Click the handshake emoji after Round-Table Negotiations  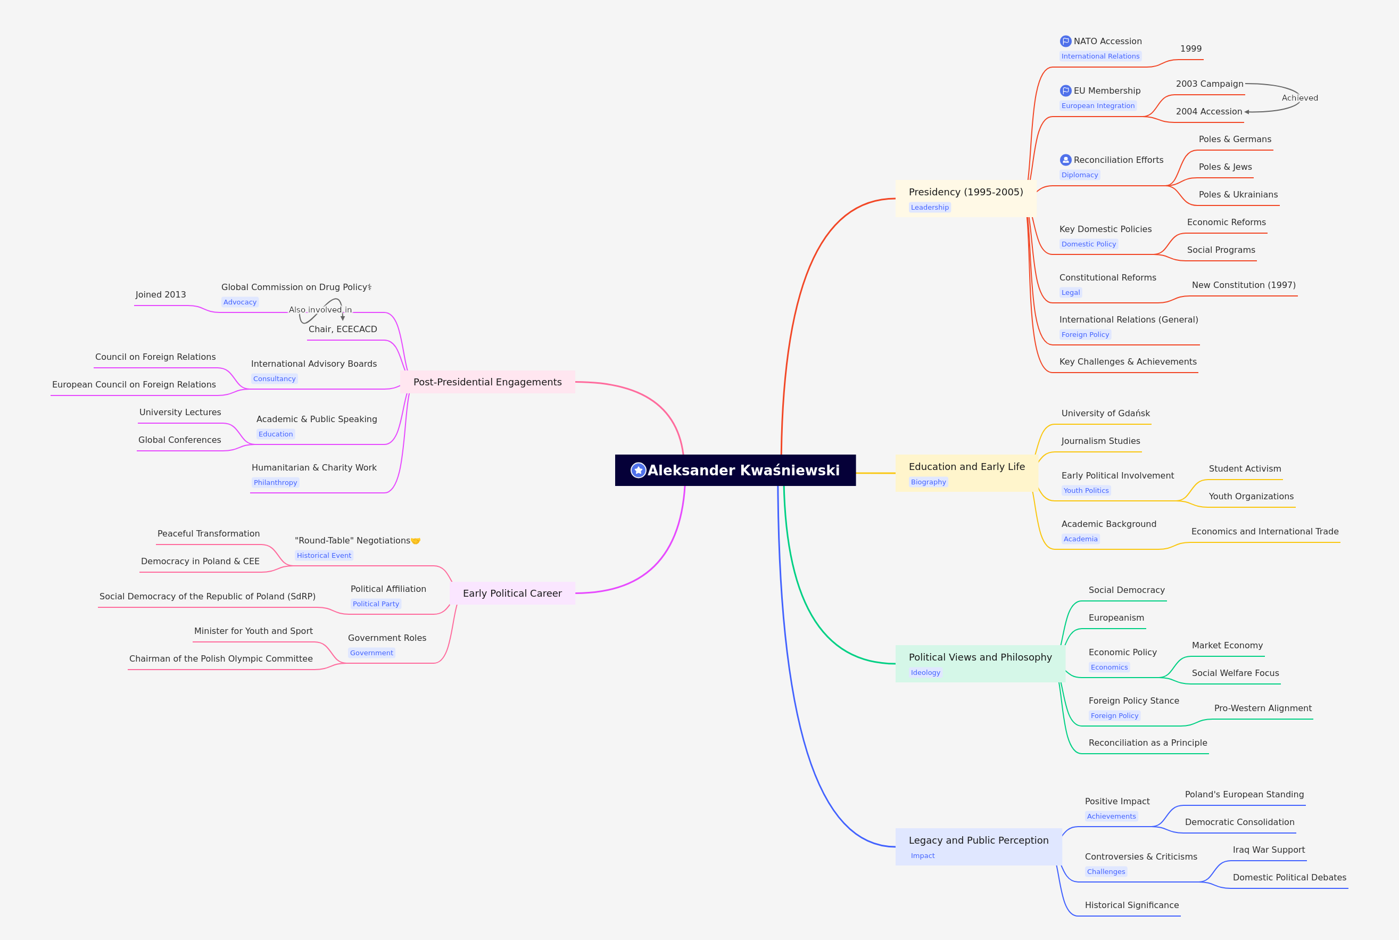[416, 541]
